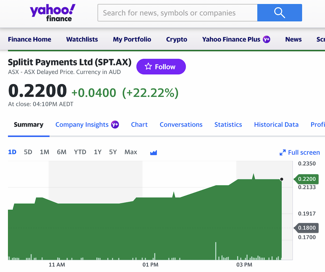Go to My Portfolio

[x=132, y=39]
